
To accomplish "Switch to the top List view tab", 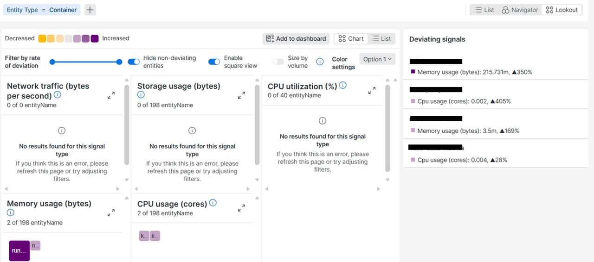I will (x=484, y=10).
